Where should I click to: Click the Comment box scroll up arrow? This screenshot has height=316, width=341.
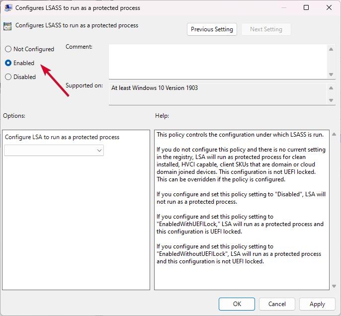331,49
